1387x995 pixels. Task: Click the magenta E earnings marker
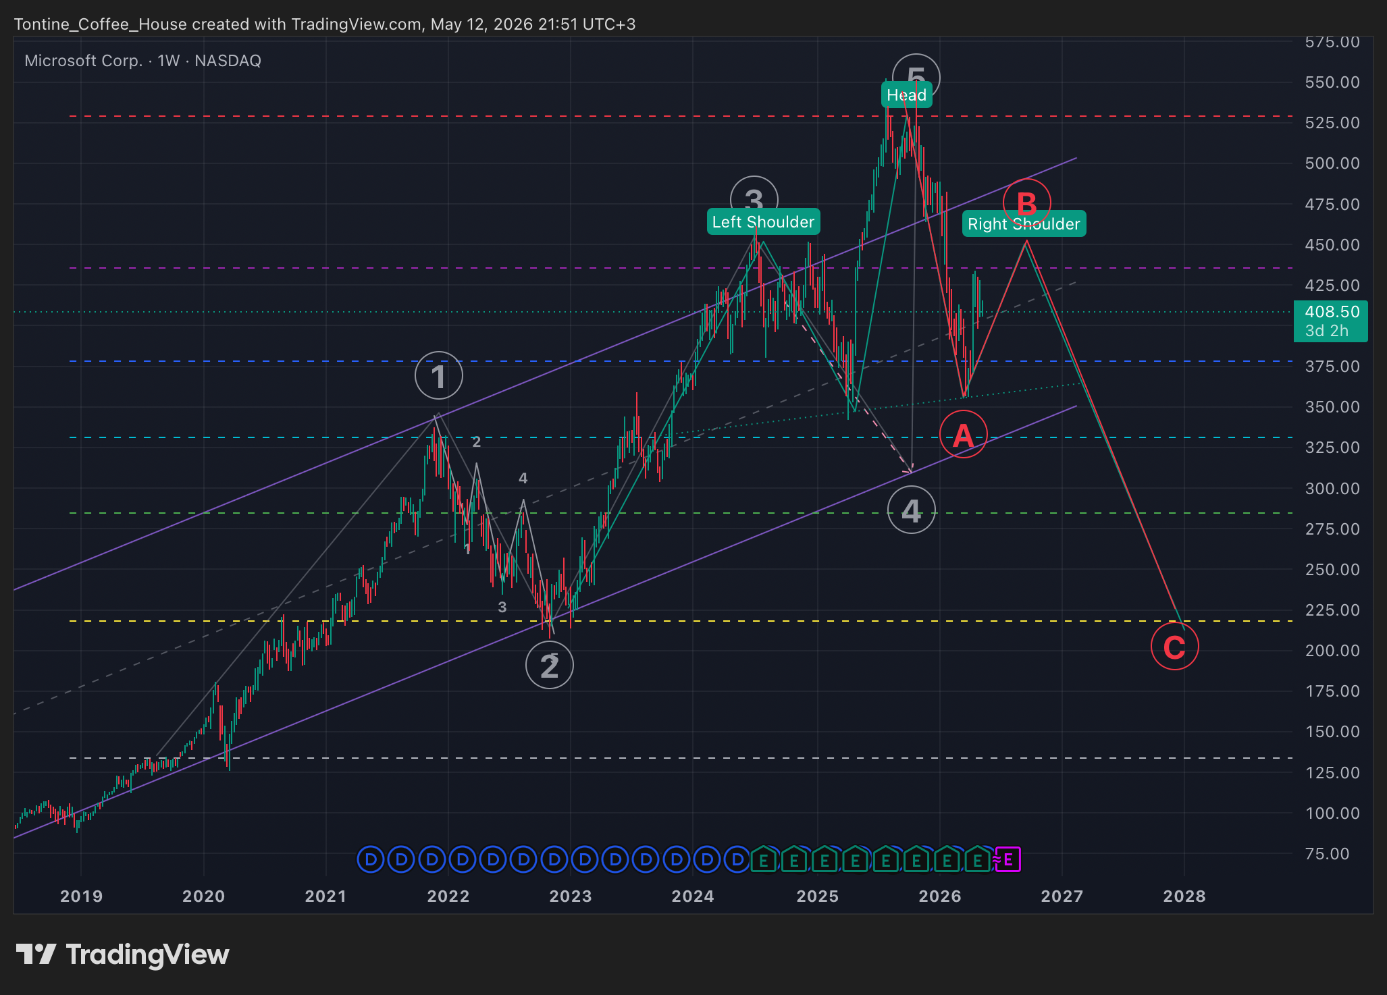click(1008, 860)
